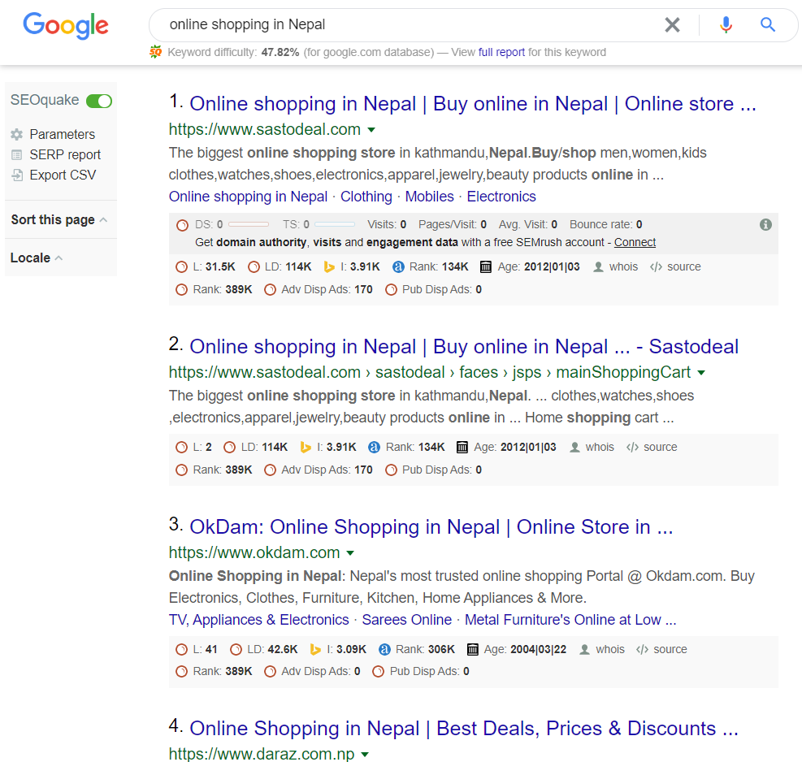Screen dimensions: 802x762
Task: View the full report for this keyword
Action: [502, 52]
